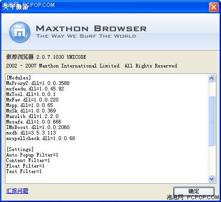The width and height of the screenshot is (221, 202).
Task: Click the vertical scrollbar thumb
Action: coord(212,121)
